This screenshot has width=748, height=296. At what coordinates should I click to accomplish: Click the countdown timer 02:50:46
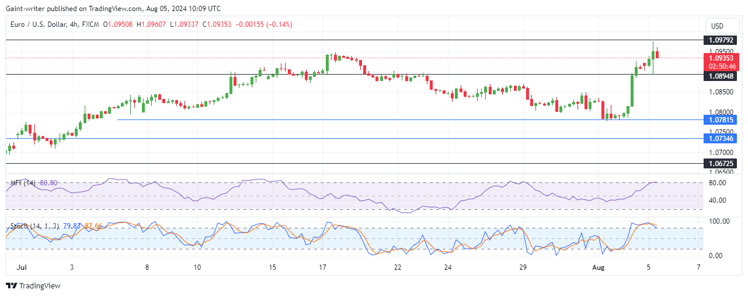coord(721,66)
